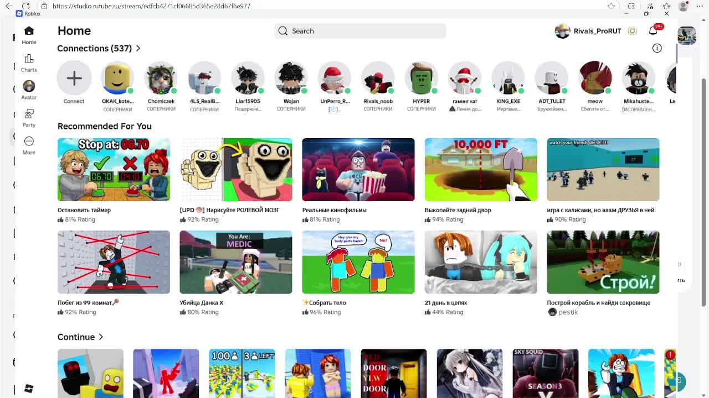
Task: Expand the Continue section chevron
Action: pos(101,337)
